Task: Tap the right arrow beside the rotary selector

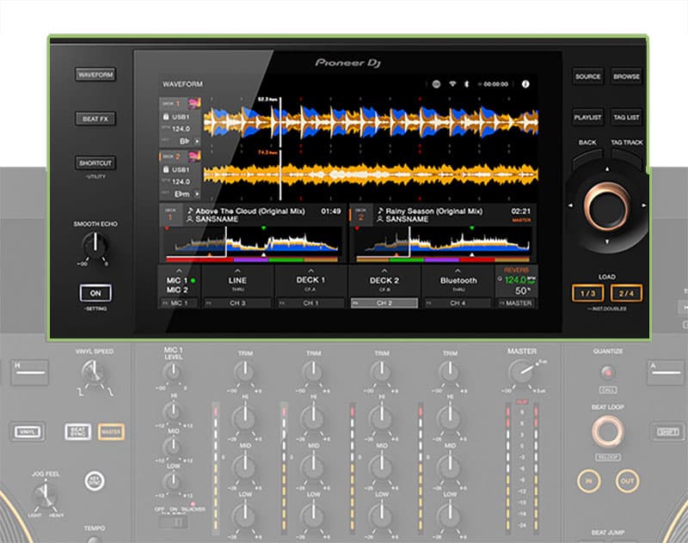Action: (643, 205)
